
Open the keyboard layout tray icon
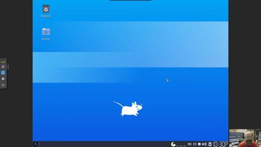(x=190, y=144)
